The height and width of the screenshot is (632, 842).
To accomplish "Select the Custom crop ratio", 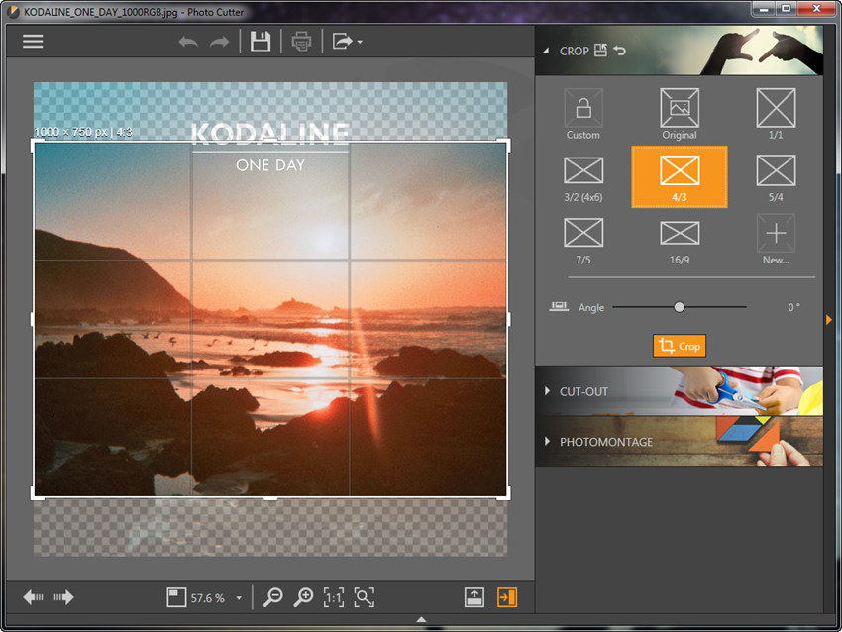I will [583, 114].
